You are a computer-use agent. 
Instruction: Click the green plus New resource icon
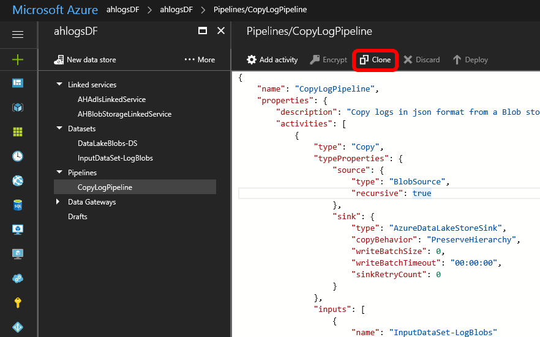click(x=18, y=59)
